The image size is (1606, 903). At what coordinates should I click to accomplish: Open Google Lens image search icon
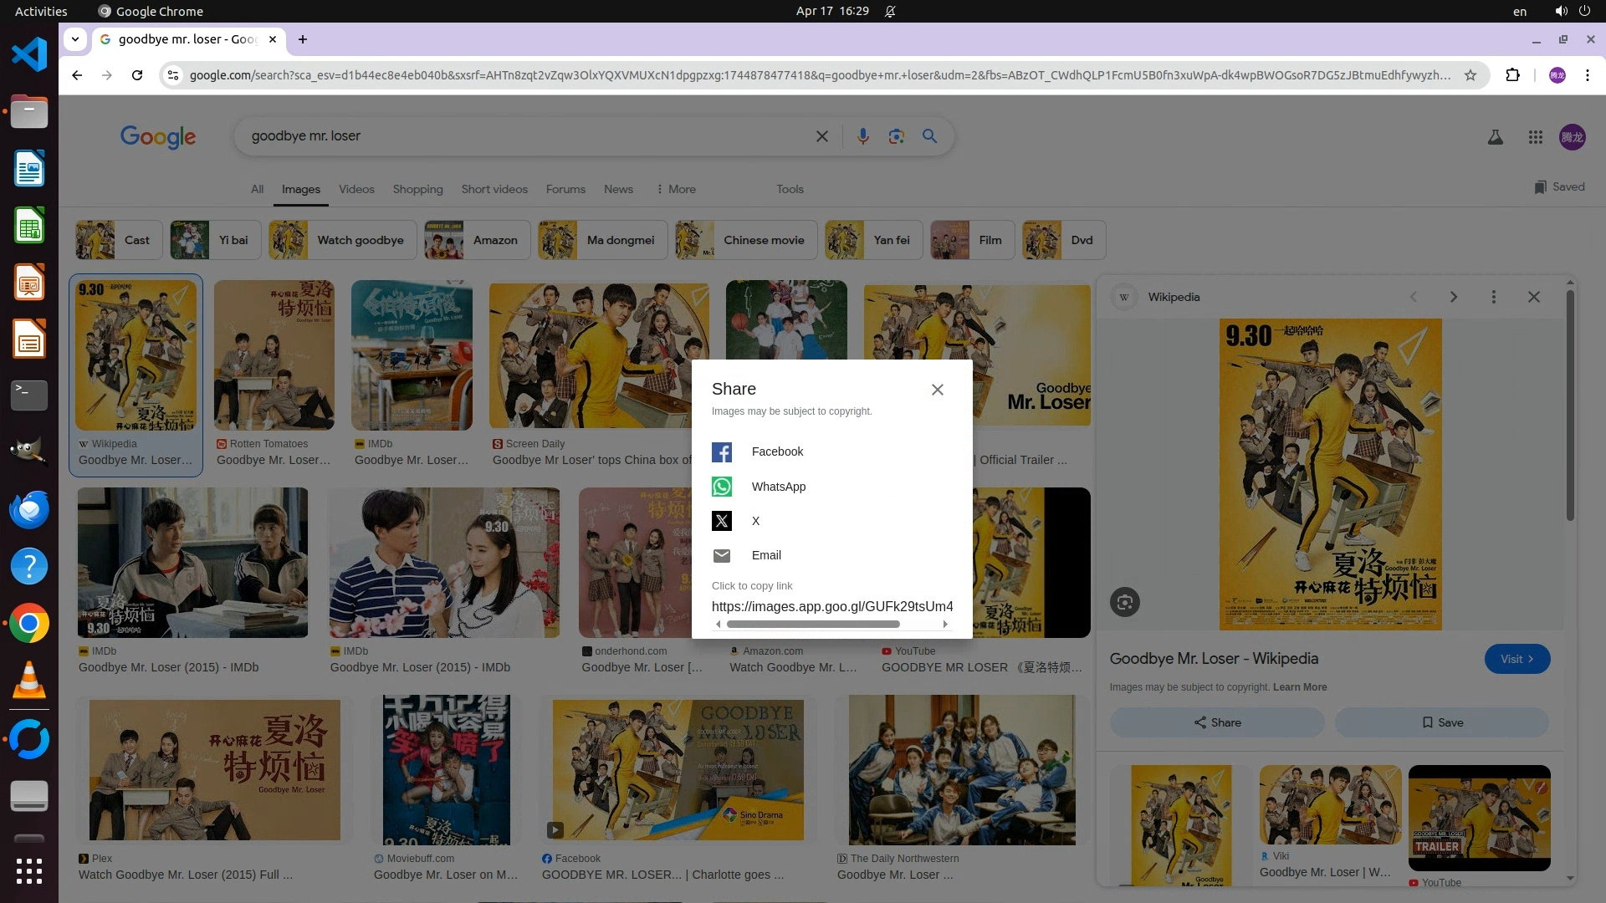click(x=896, y=136)
